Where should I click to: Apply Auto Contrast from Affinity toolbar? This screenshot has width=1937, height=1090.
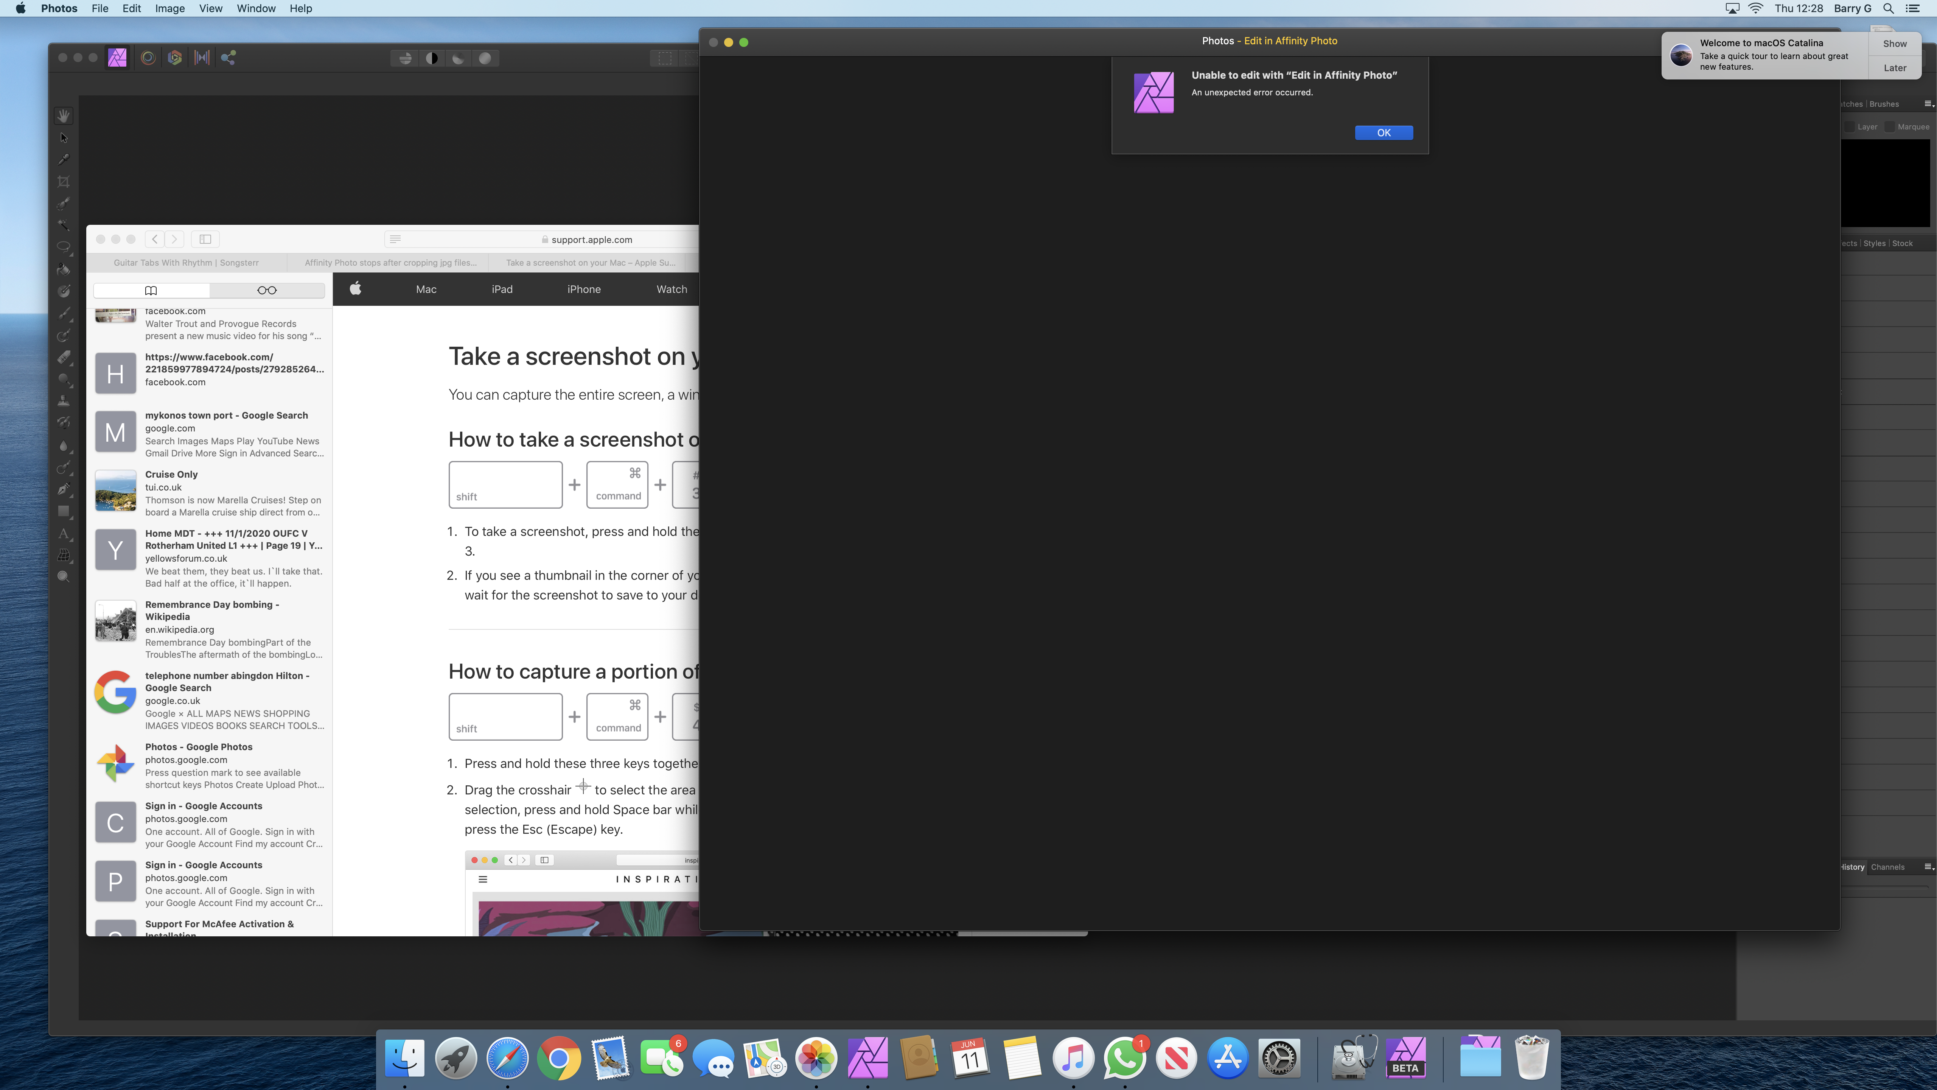point(432,58)
